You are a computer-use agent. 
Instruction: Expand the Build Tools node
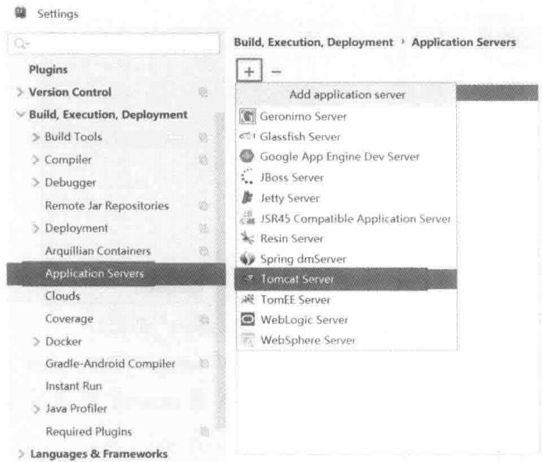[x=36, y=137]
